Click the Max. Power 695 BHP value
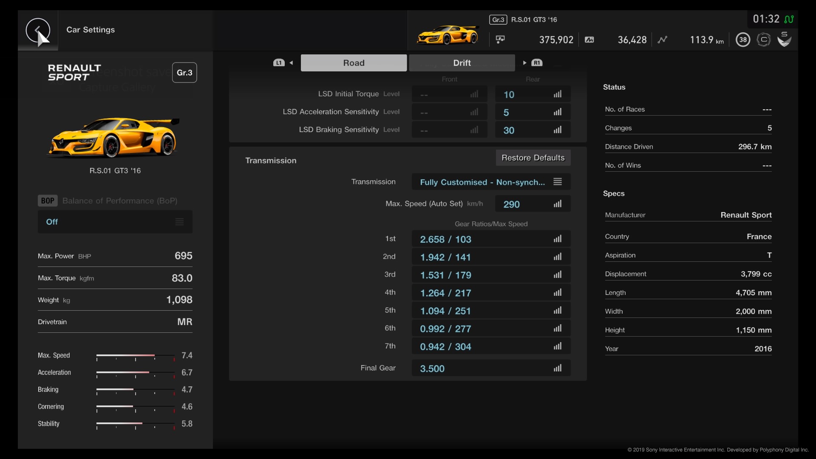 click(183, 256)
